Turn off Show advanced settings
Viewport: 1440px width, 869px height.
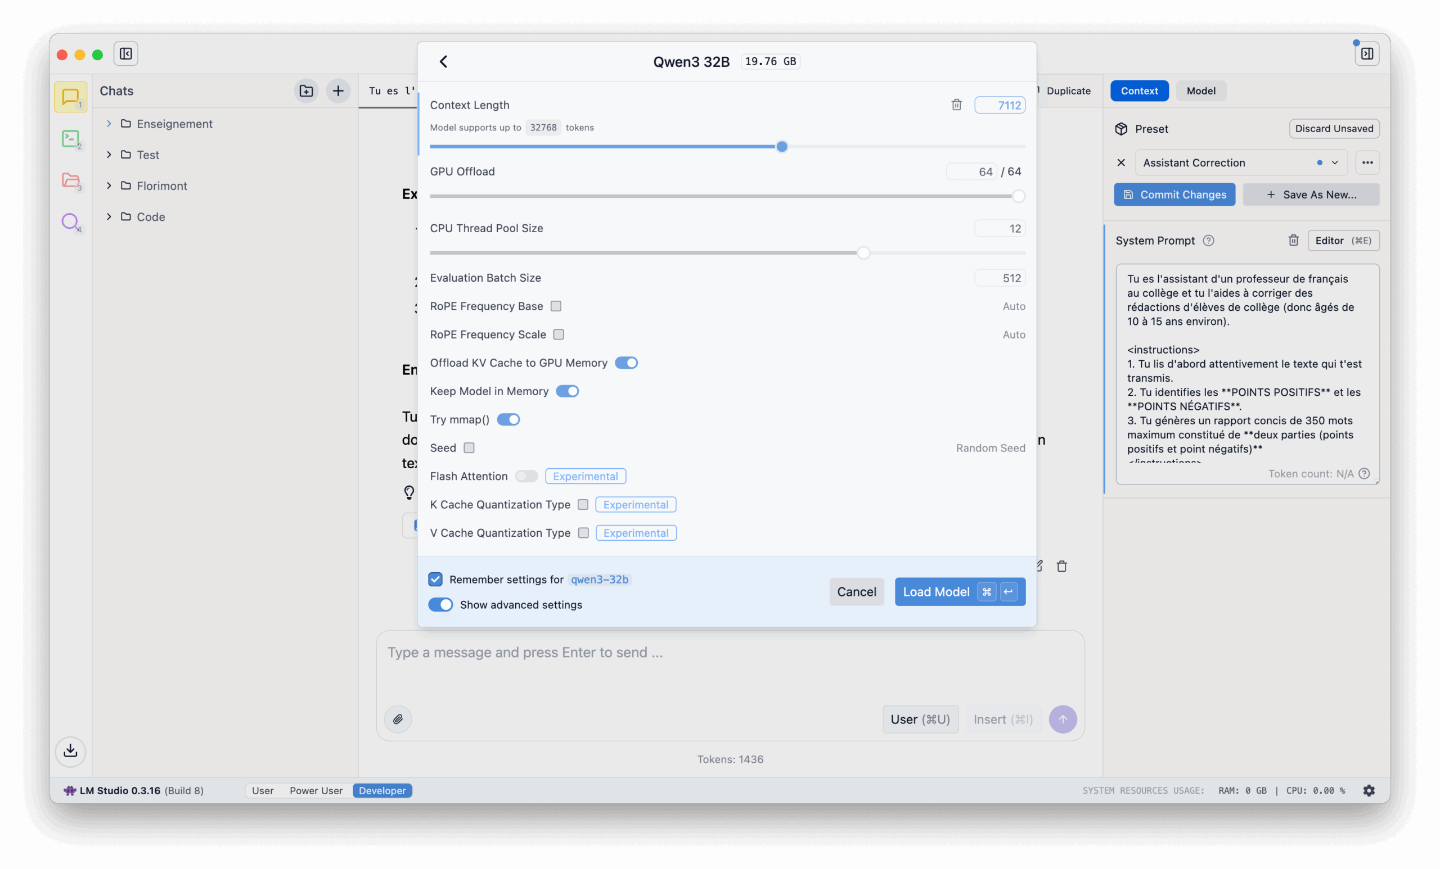tap(440, 604)
